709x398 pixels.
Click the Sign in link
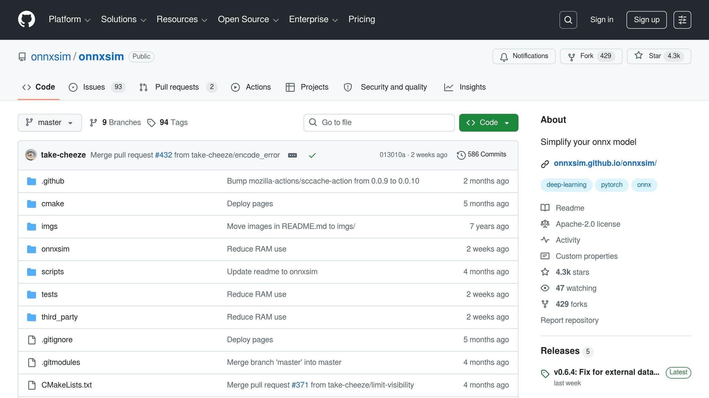602,20
